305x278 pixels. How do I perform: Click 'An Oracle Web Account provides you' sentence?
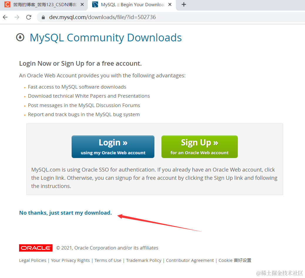pyautogui.click(x=102, y=76)
